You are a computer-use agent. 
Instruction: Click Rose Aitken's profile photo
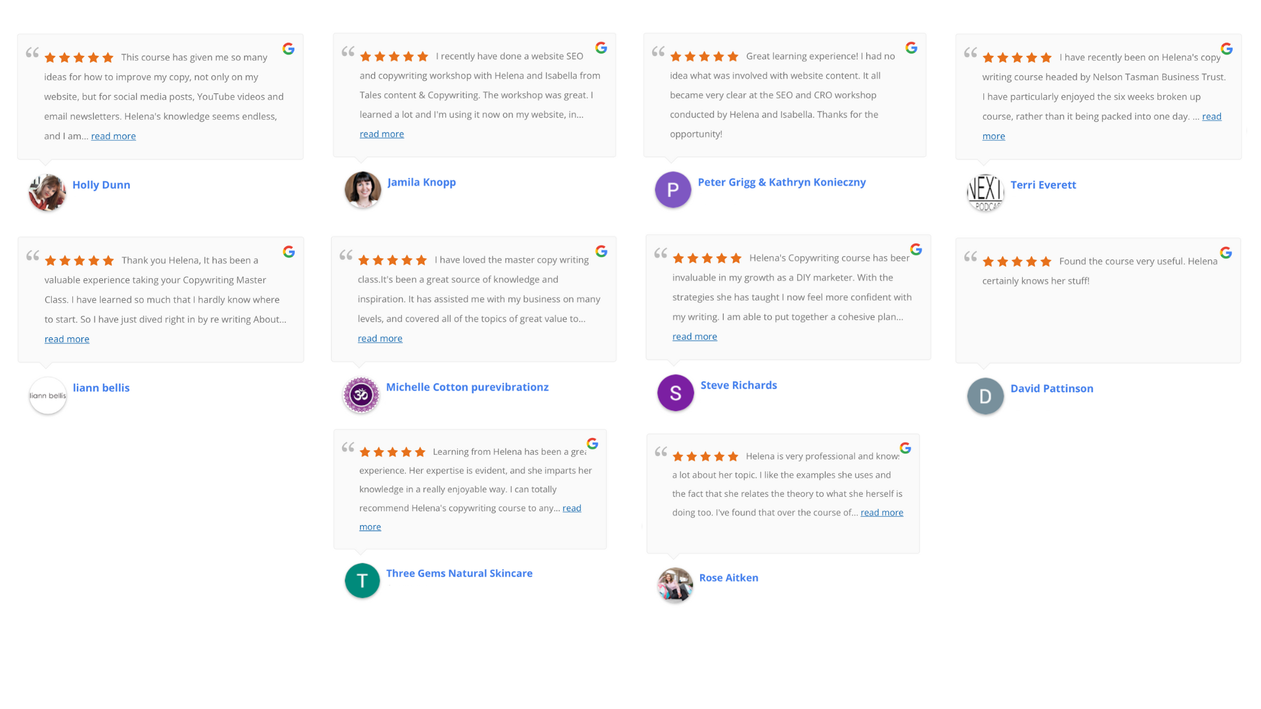pyautogui.click(x=675, y=585)
